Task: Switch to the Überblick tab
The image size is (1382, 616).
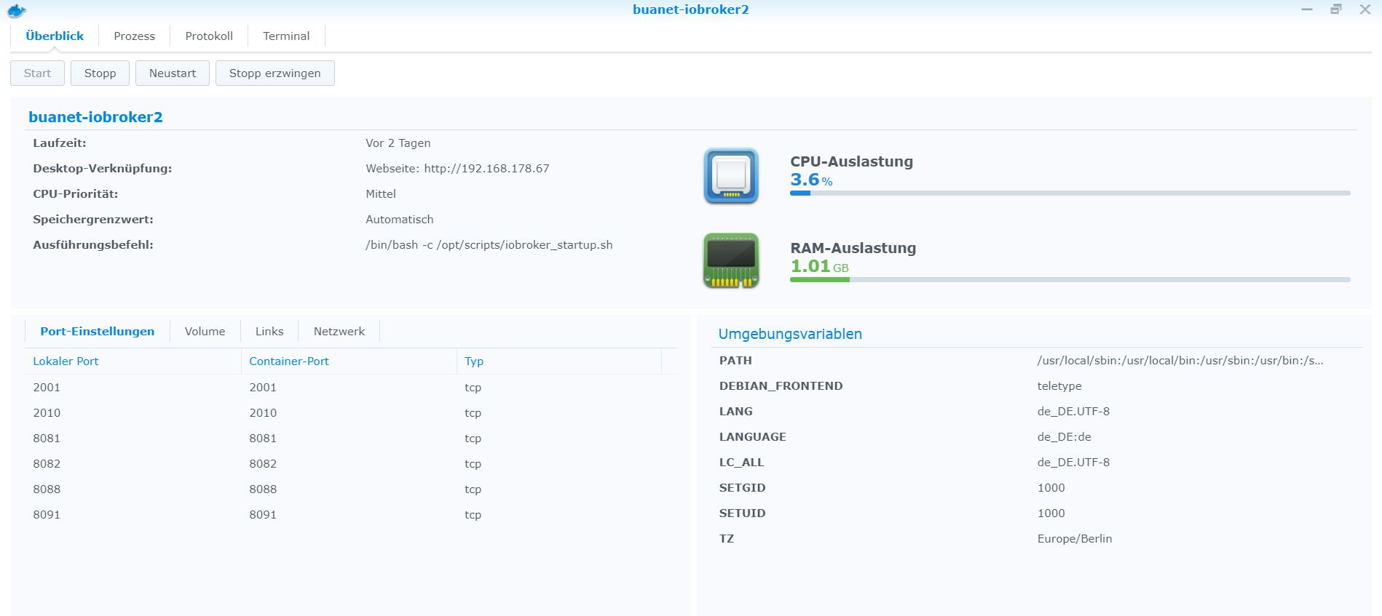Action: click(55, 36)
